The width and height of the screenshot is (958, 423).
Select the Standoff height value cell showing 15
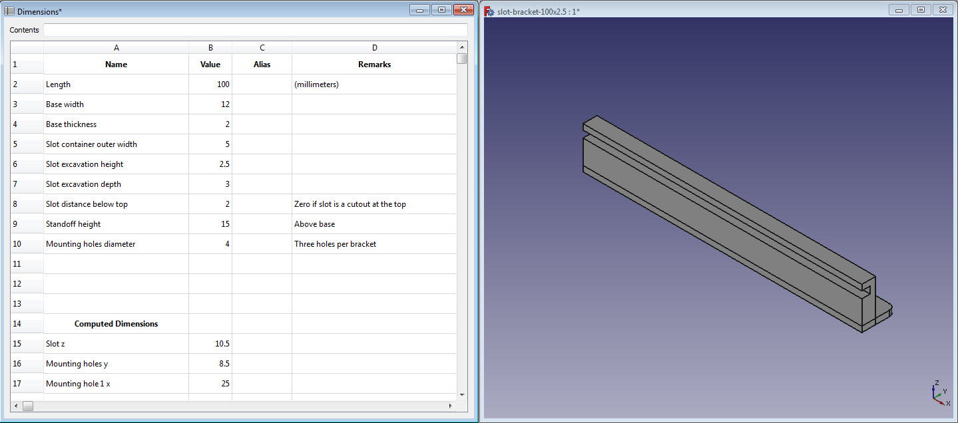pyautogui.click(x=210, y=223)
